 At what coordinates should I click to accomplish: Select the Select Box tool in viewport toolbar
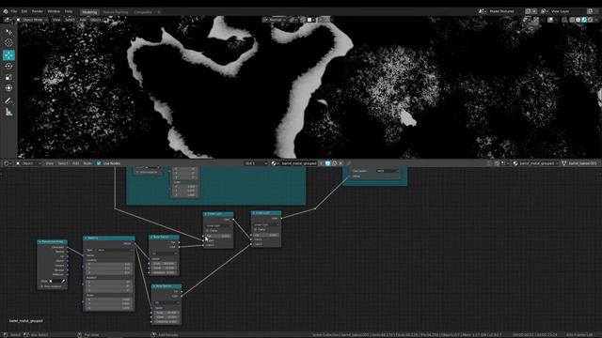(8, 32)
